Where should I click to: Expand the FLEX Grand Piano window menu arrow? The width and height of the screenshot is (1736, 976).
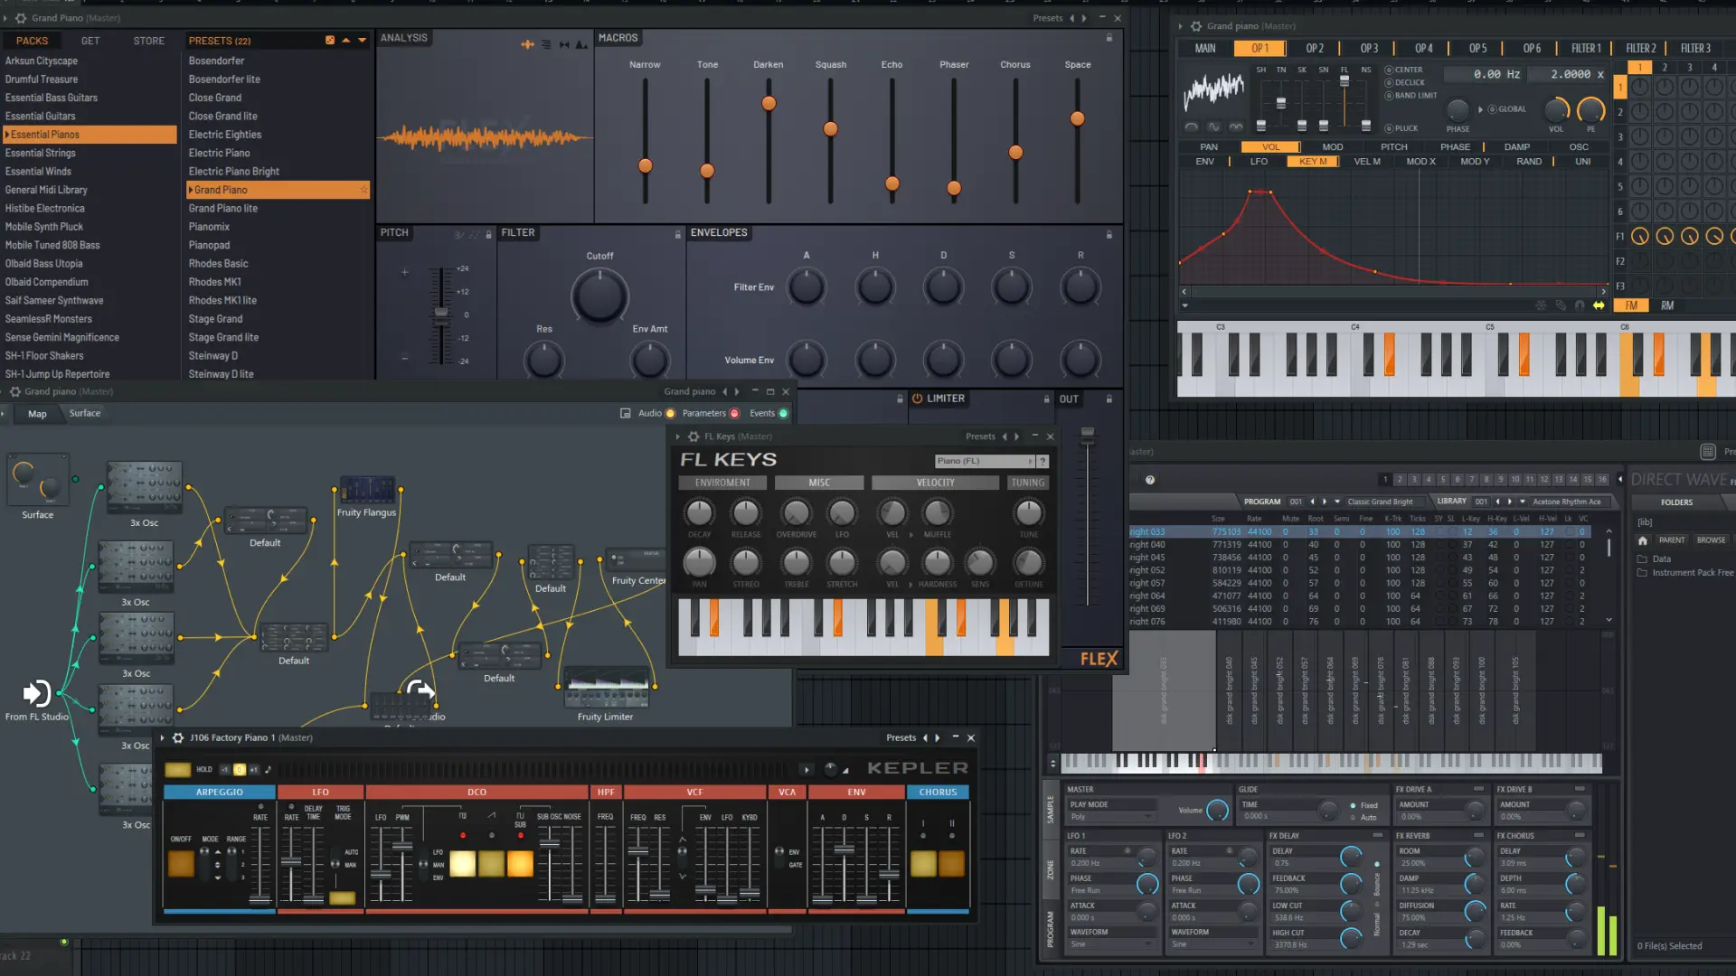click(5, 18)
